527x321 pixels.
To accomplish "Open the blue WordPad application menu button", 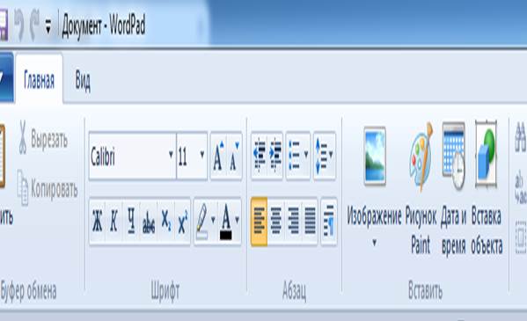I will pos(6,78).
